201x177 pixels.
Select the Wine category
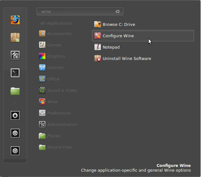[x=52, y=102]
